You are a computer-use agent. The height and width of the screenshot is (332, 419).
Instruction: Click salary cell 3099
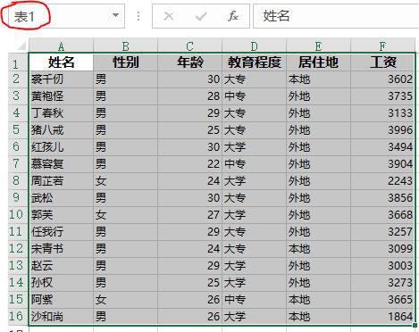382,249
